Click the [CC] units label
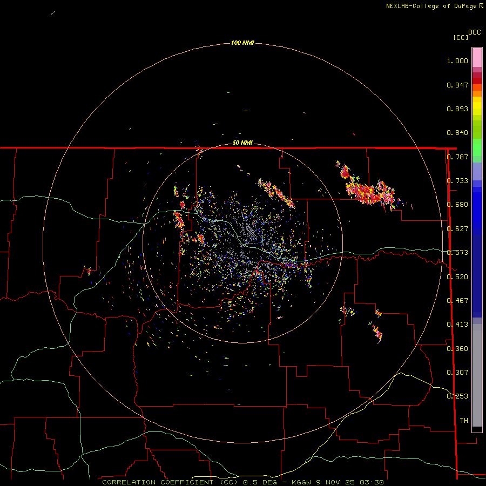 tap(461, 37)
